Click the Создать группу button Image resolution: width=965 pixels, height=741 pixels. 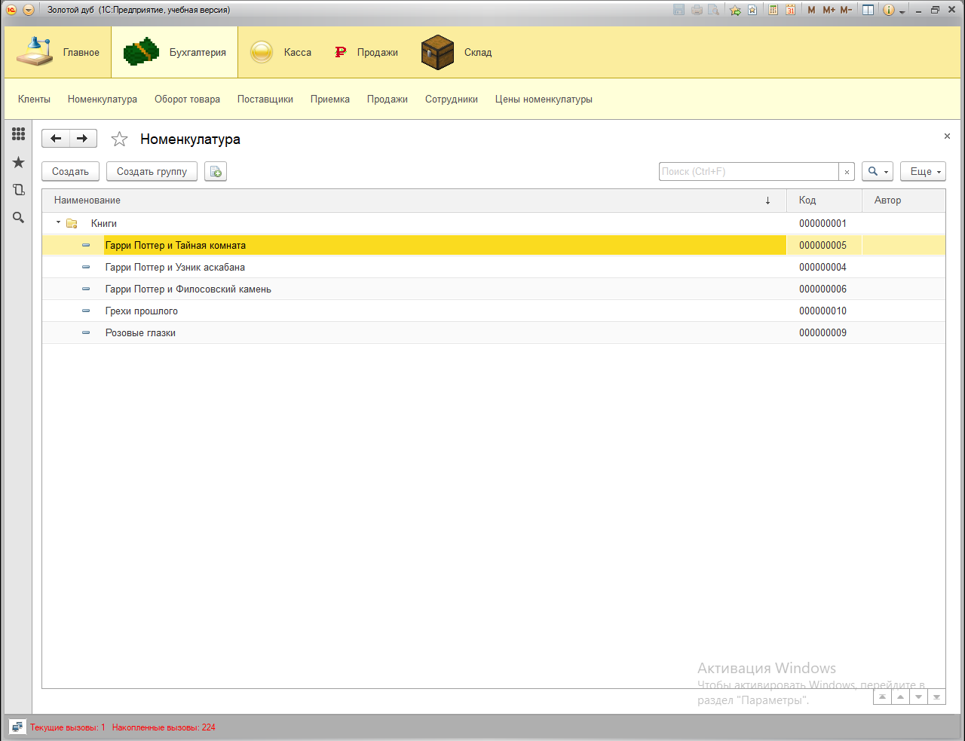(152, 172)
